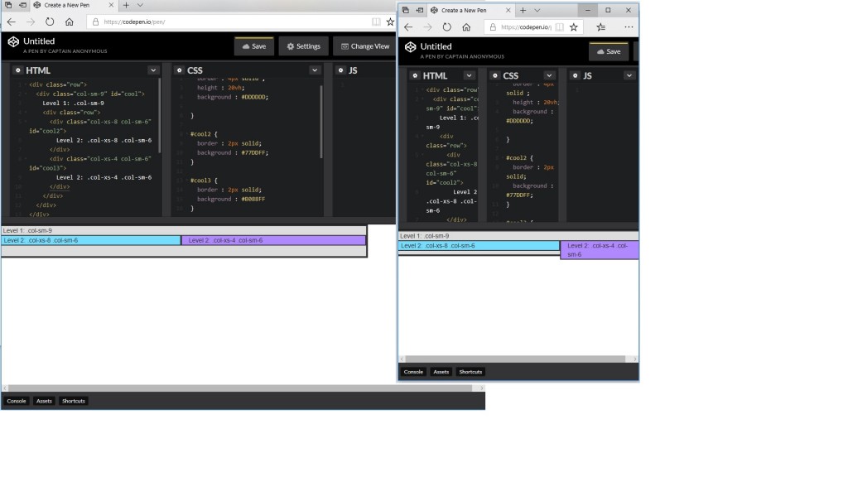Image resolution: width=848 pixels, height=477 pixels.
Task: Open Assets in the right window
Action: pyautogui.click(x=441, y=372)
